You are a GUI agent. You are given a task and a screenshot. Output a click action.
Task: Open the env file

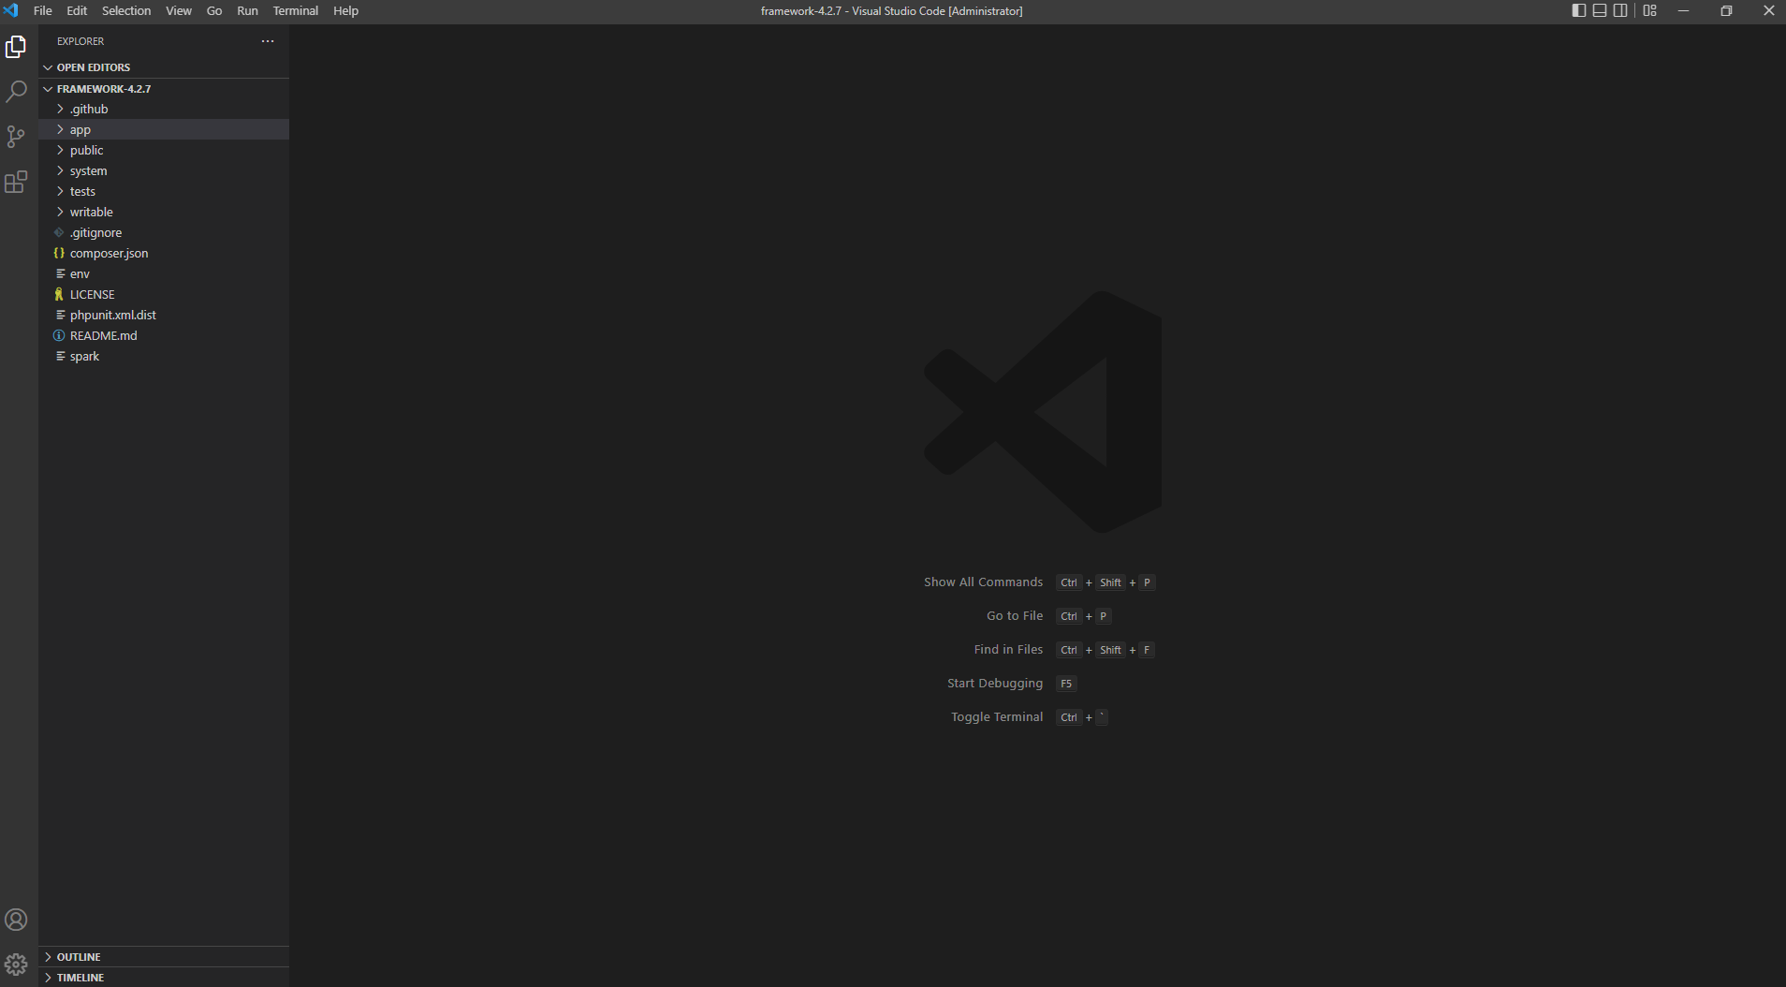pyautogui.click(x=164, y=273)
